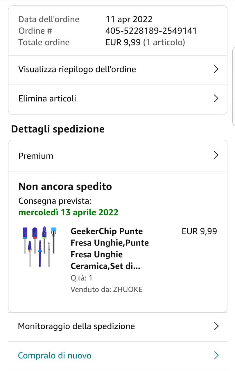Screen dimensions: 235x371
Task: Tap the green mercoledì 13 aprile 2022 date
Action: point(69,212)
